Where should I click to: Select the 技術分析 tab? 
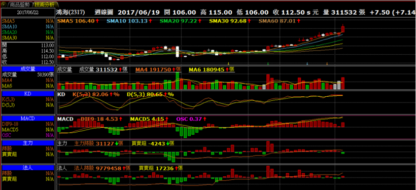click(44, 5)
